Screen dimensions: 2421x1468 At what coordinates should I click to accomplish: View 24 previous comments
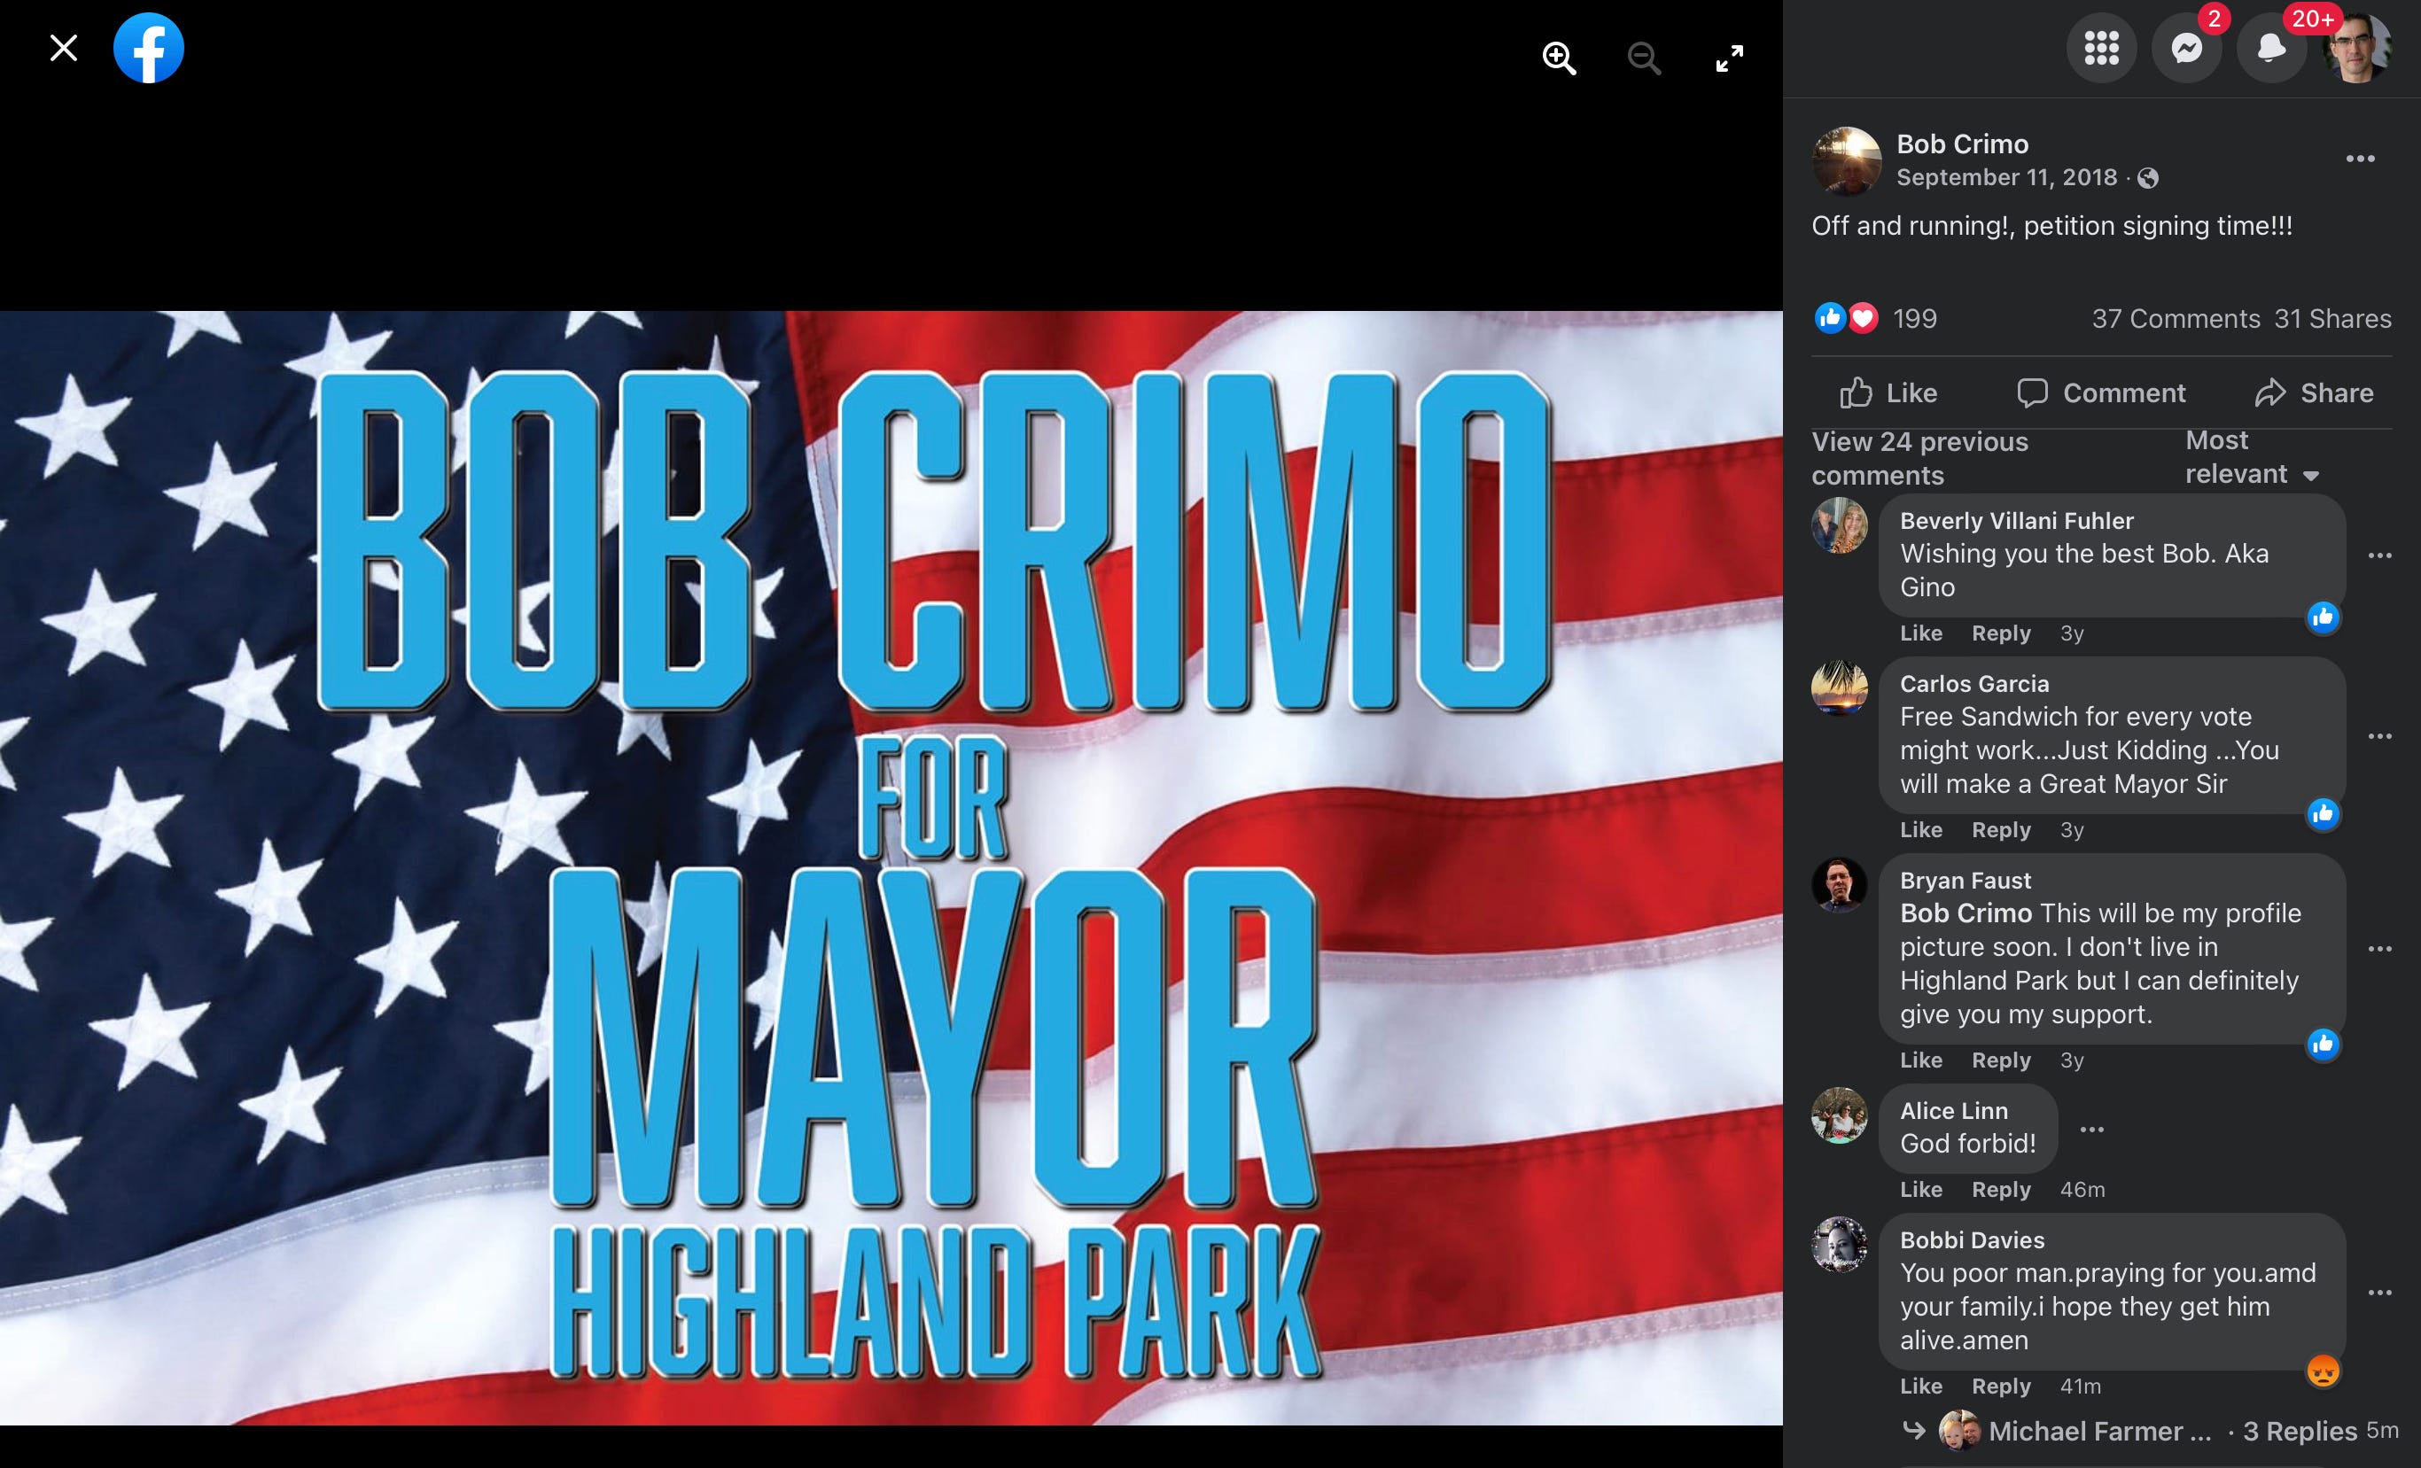(x=1920, y=459)
